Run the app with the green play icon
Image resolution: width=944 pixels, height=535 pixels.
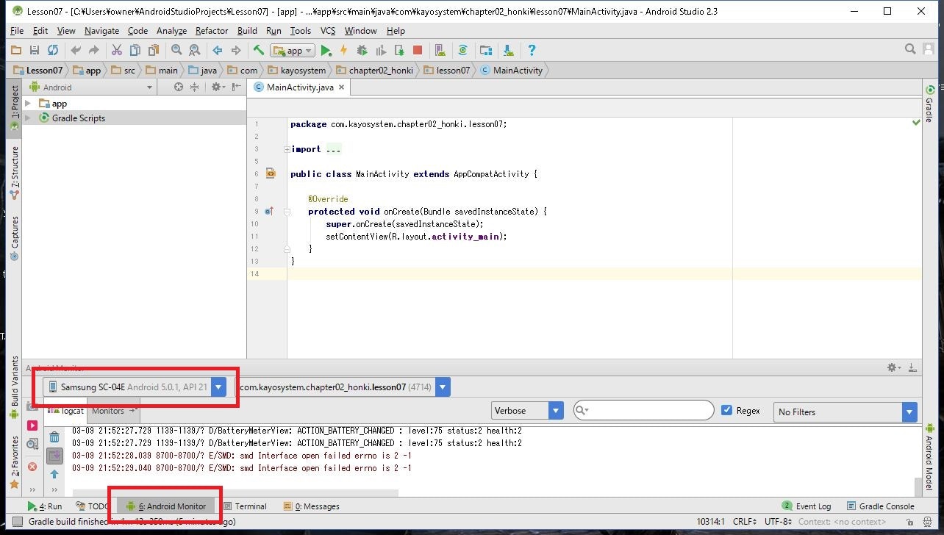pyautogui.click(x=326, y=50)
